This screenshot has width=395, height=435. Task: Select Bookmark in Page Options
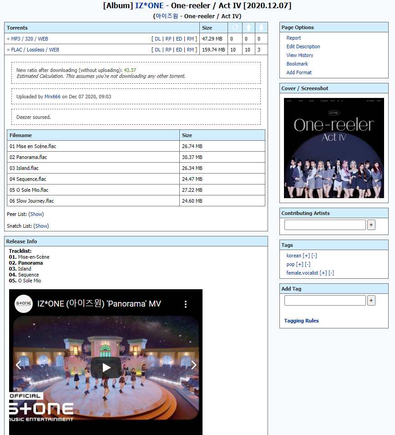tap(297, 64)
